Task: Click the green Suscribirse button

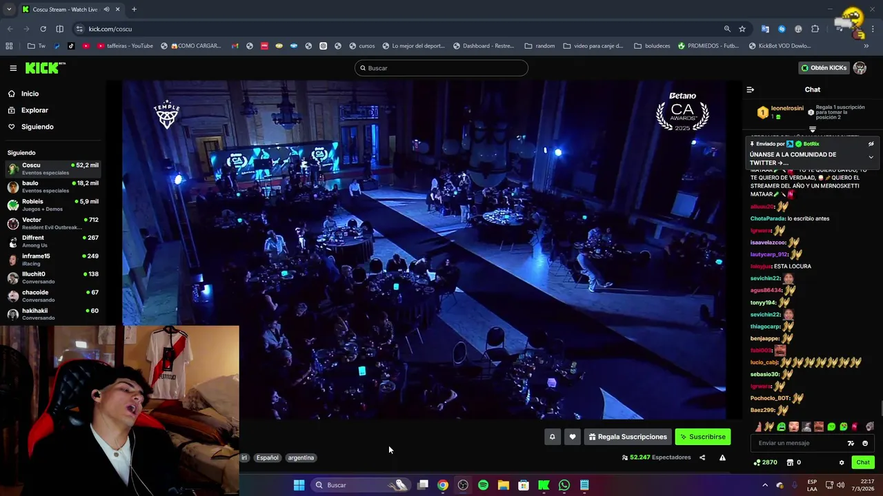Action: [702, 437]
